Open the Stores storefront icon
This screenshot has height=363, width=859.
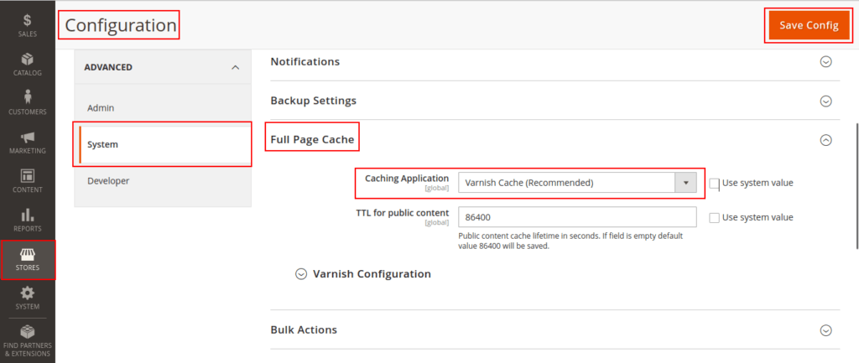coord(28,254)
